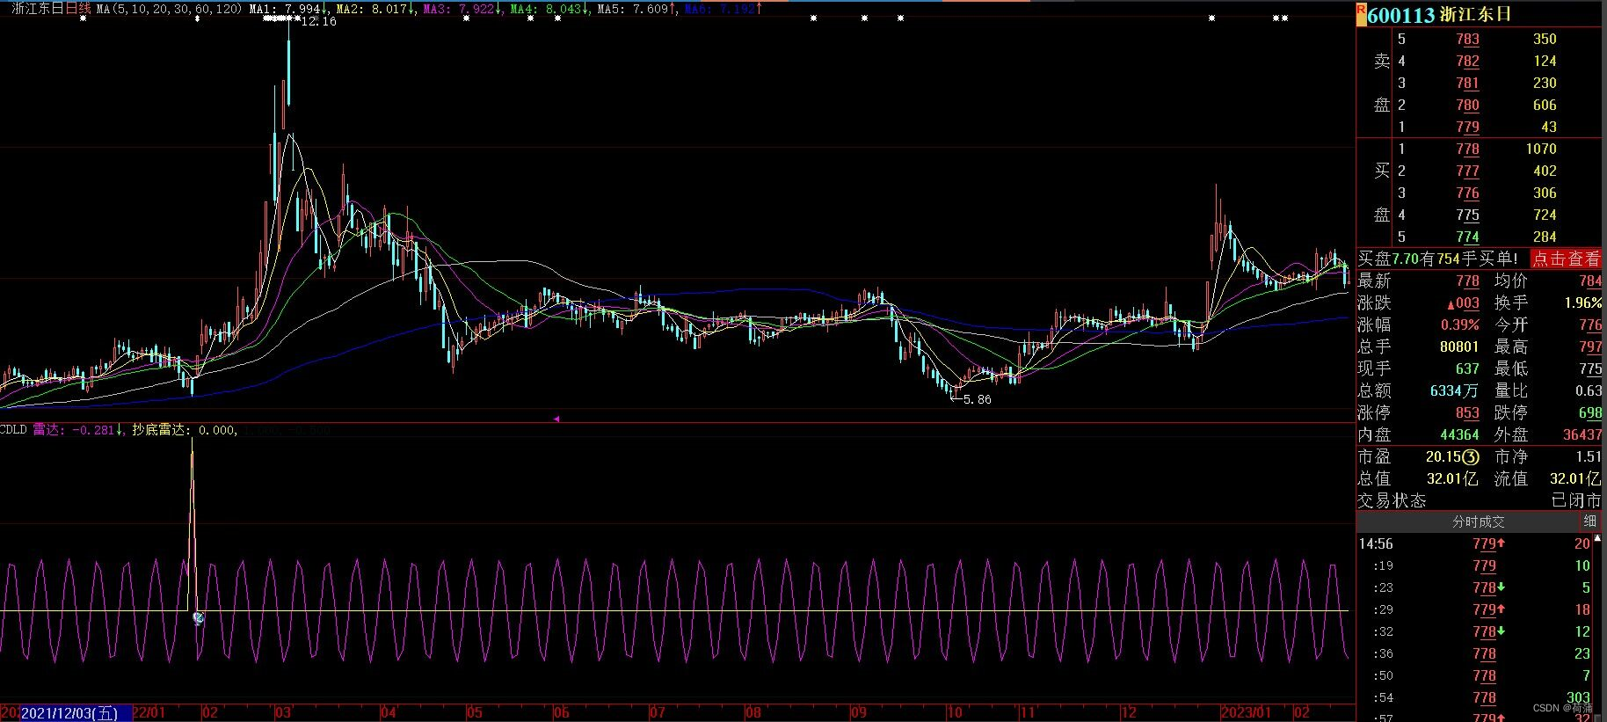1607x722 pixels.
Task: Click sell level 4 price 782
Action: click(x=1467, y=61)
